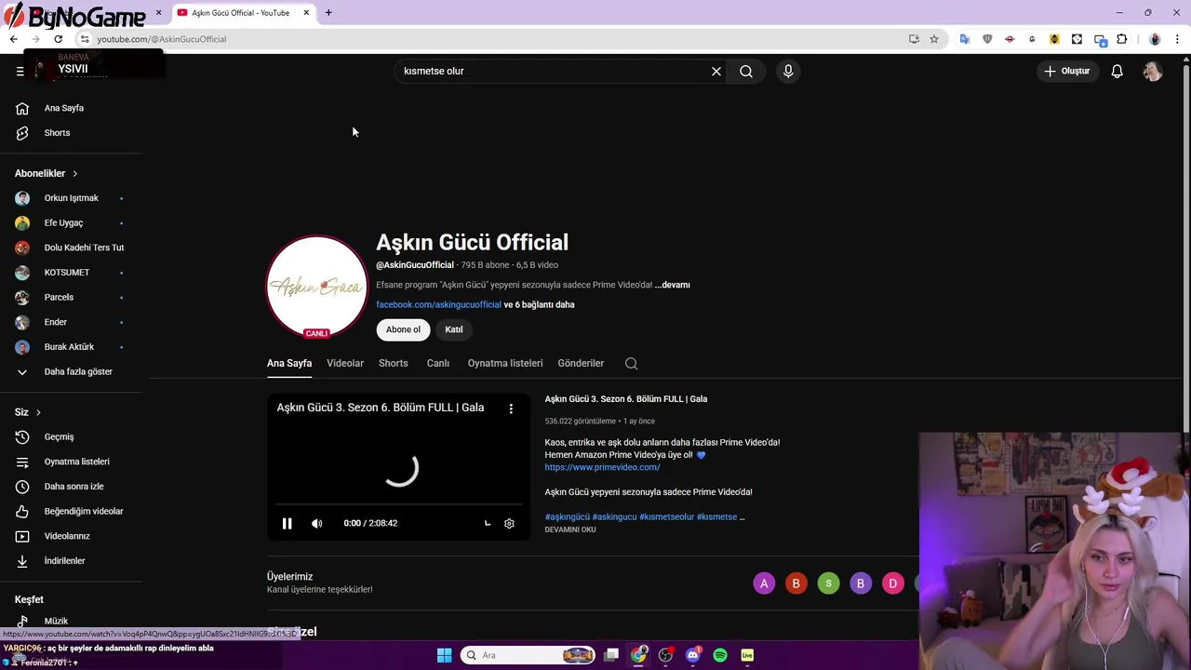Switch to Oynatma listeleri channel tab
This screenshot has height=670, width=1191.
click(505, 364)
